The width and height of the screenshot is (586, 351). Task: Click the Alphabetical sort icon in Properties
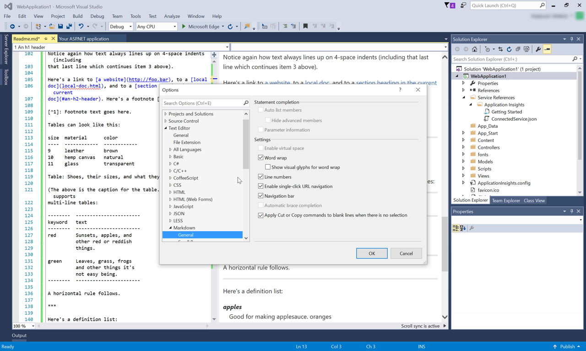tap(463, 228)
